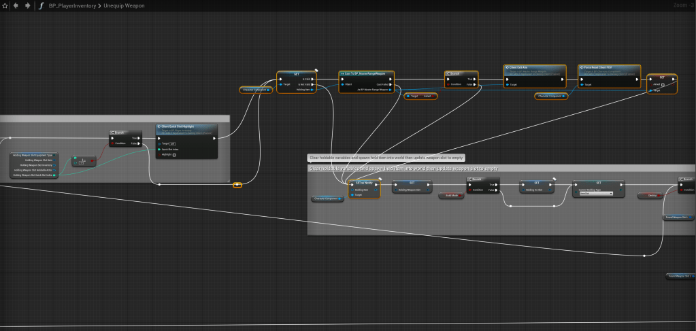Select the selected reroute node on wire

coord(237,185)
